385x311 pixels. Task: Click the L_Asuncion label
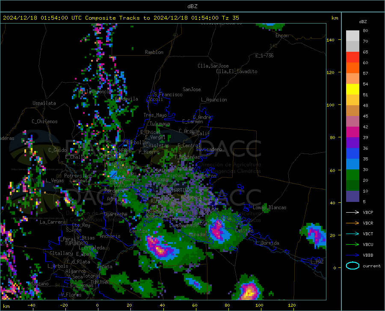214,100
